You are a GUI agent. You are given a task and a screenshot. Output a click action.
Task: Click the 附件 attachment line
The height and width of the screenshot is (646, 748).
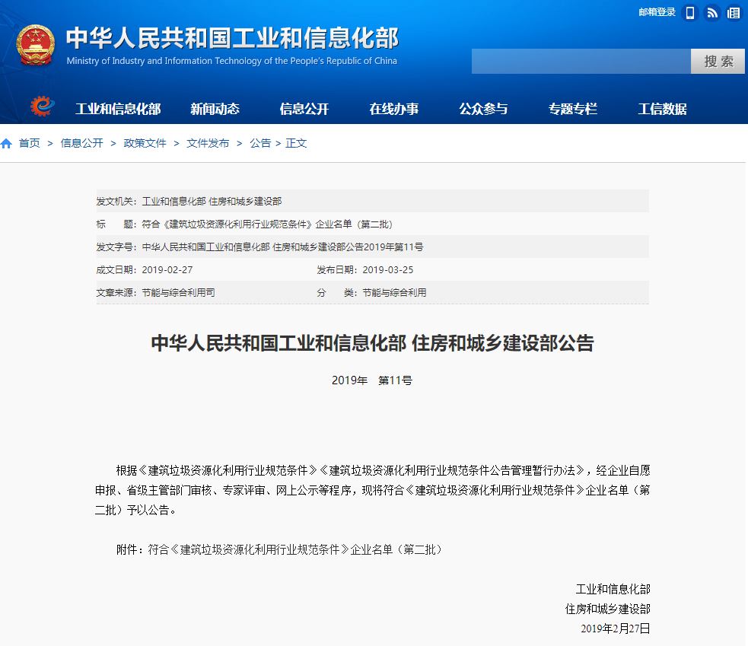click(279, 549)
